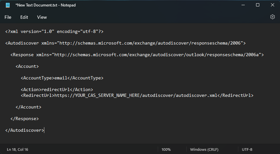The image size is (280, 154).
Task: Click the 100% zoom level indicator
Action: (166, 149)
